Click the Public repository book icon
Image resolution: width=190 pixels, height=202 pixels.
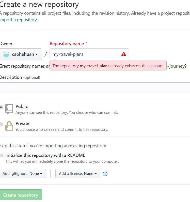(9, 109)
